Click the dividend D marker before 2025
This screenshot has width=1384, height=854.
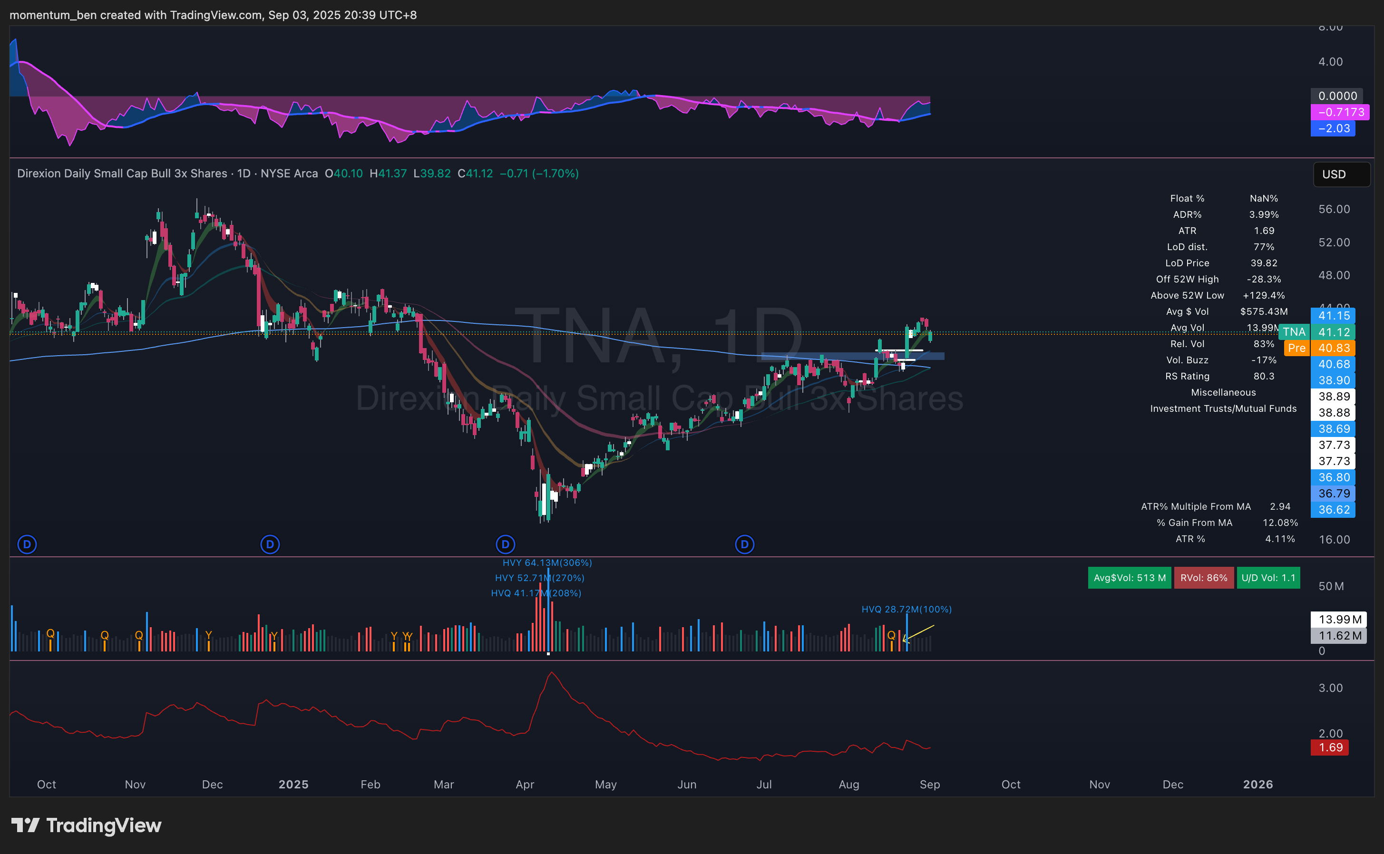270,544
